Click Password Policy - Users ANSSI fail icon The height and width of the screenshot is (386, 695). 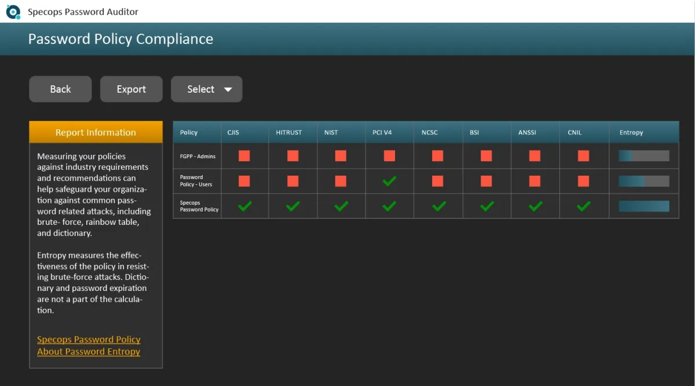pos(535,181)
